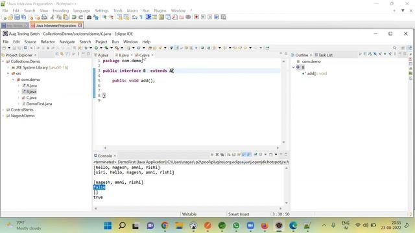The height and width of the screenshot is (233, 415).
Task: Open Eclipse Navigate menu
Action: pyautogui.click(x=67, y=41)
